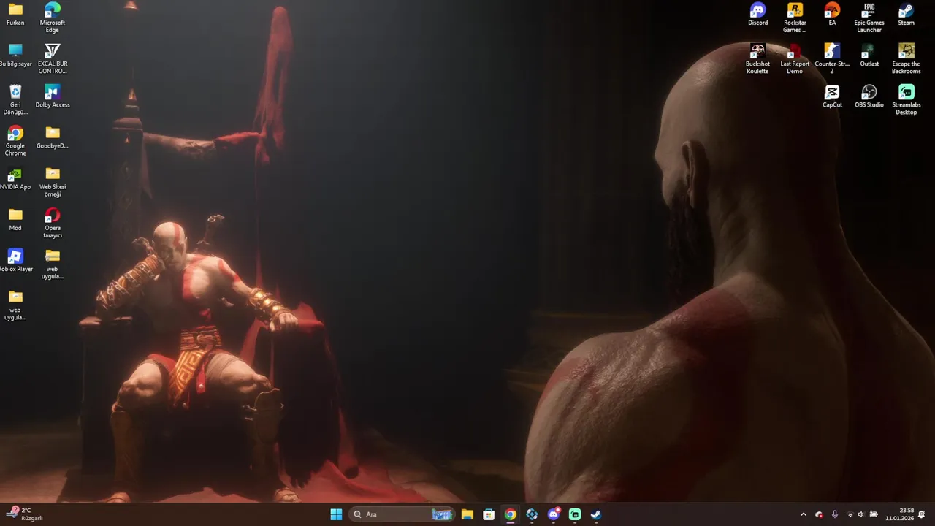This screenshot has height=526, width=935.
Task: Open the notification bell
Action: point(922,514)
